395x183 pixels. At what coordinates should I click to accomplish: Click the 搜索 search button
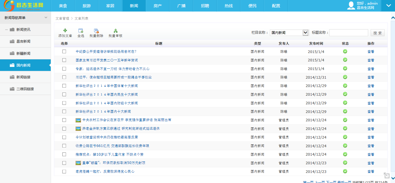(377, 33)
